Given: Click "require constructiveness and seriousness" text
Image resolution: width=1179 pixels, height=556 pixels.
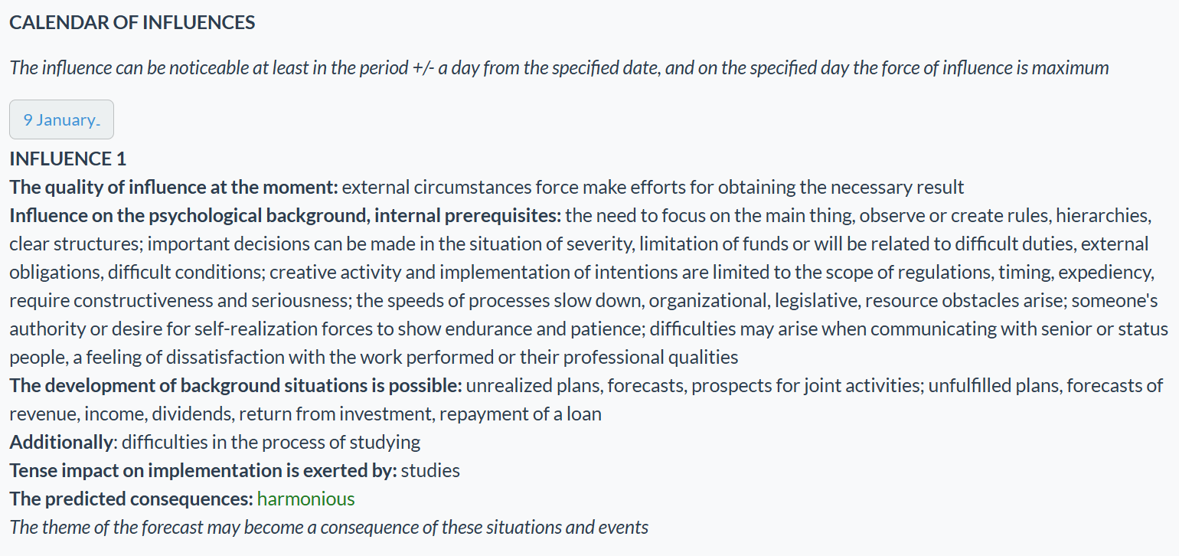Looking at the screenshot, I should tap(178, 301).
